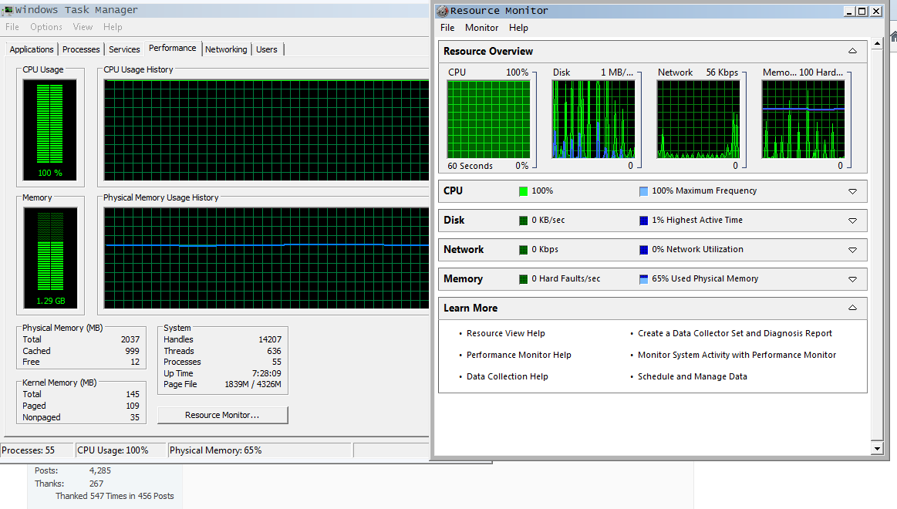The width and height of the screenshot is (897, 509).
Task: Open Resource Monitor Help menu
Action: (518, 28)
